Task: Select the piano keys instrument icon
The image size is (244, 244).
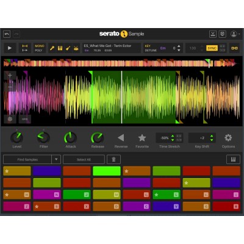Action: click(60, 48)
